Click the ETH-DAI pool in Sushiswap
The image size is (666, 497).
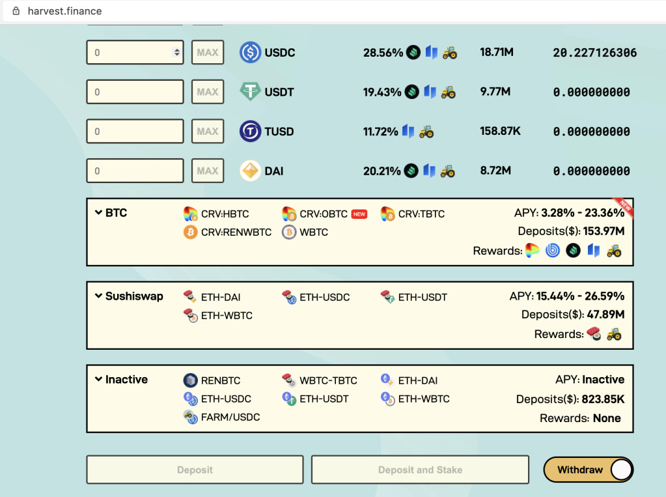pos(212,297)
